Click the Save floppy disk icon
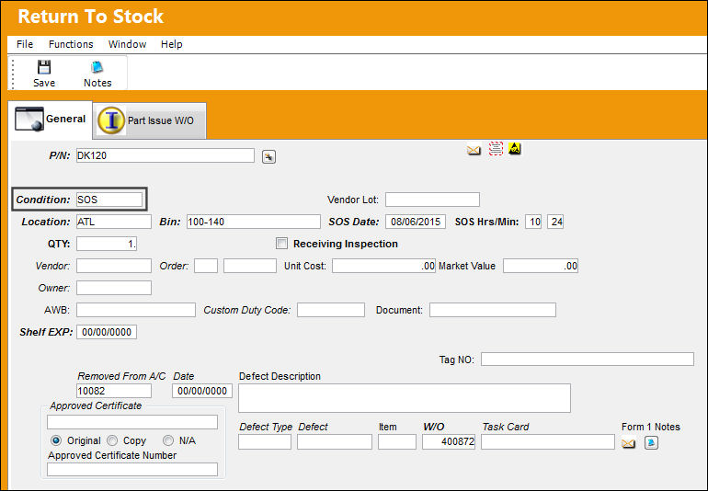Viewport: 708px width, 491px height. [44, 67]
